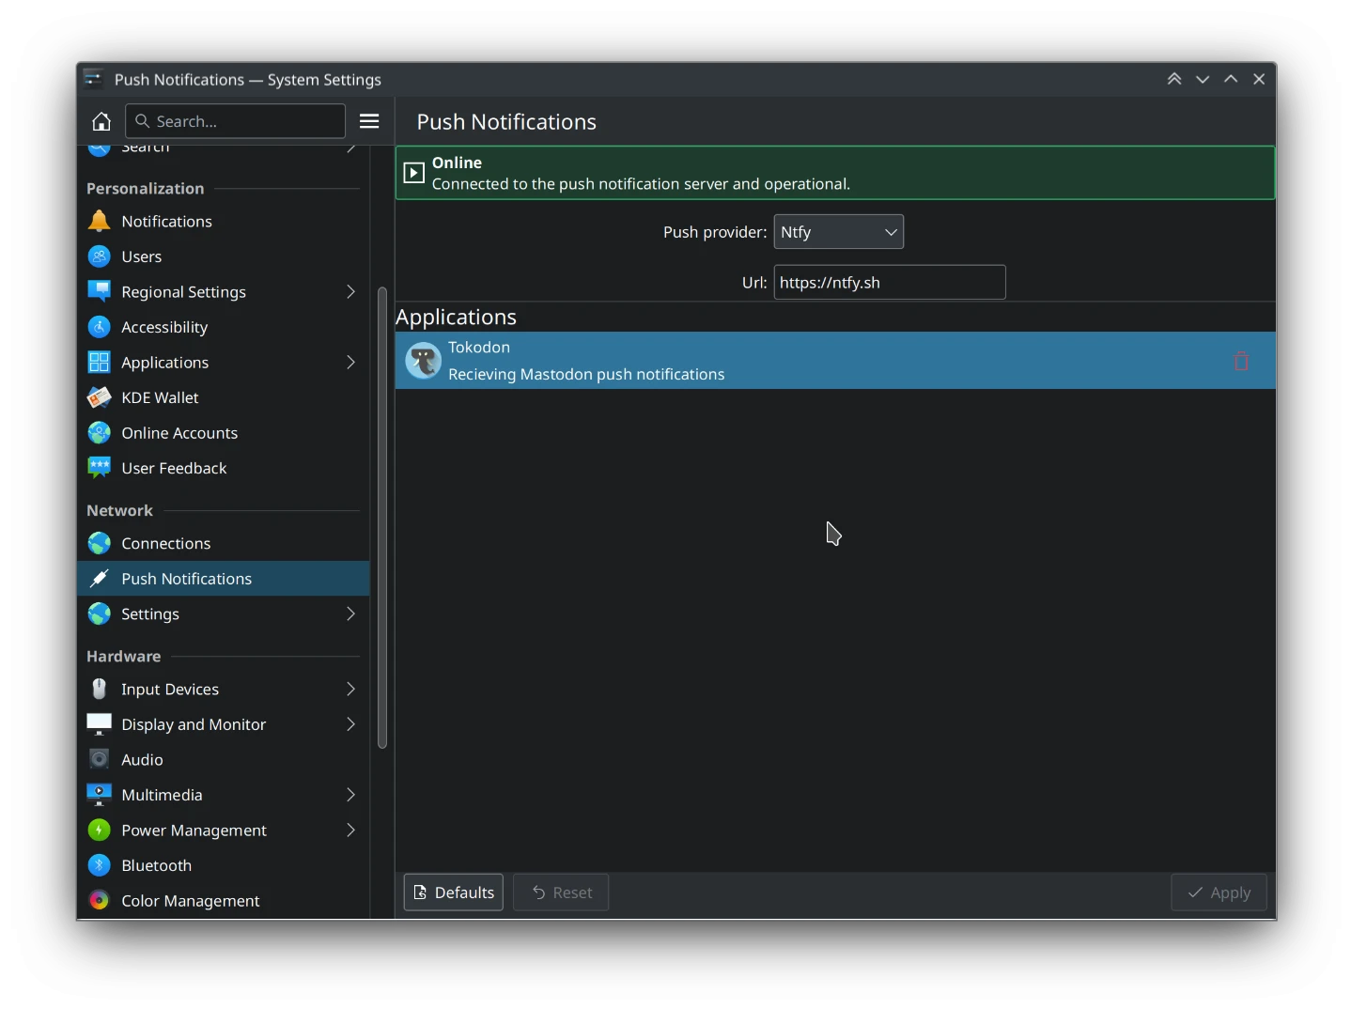Maximize window using title bar up arrow

click(1231, 79)
